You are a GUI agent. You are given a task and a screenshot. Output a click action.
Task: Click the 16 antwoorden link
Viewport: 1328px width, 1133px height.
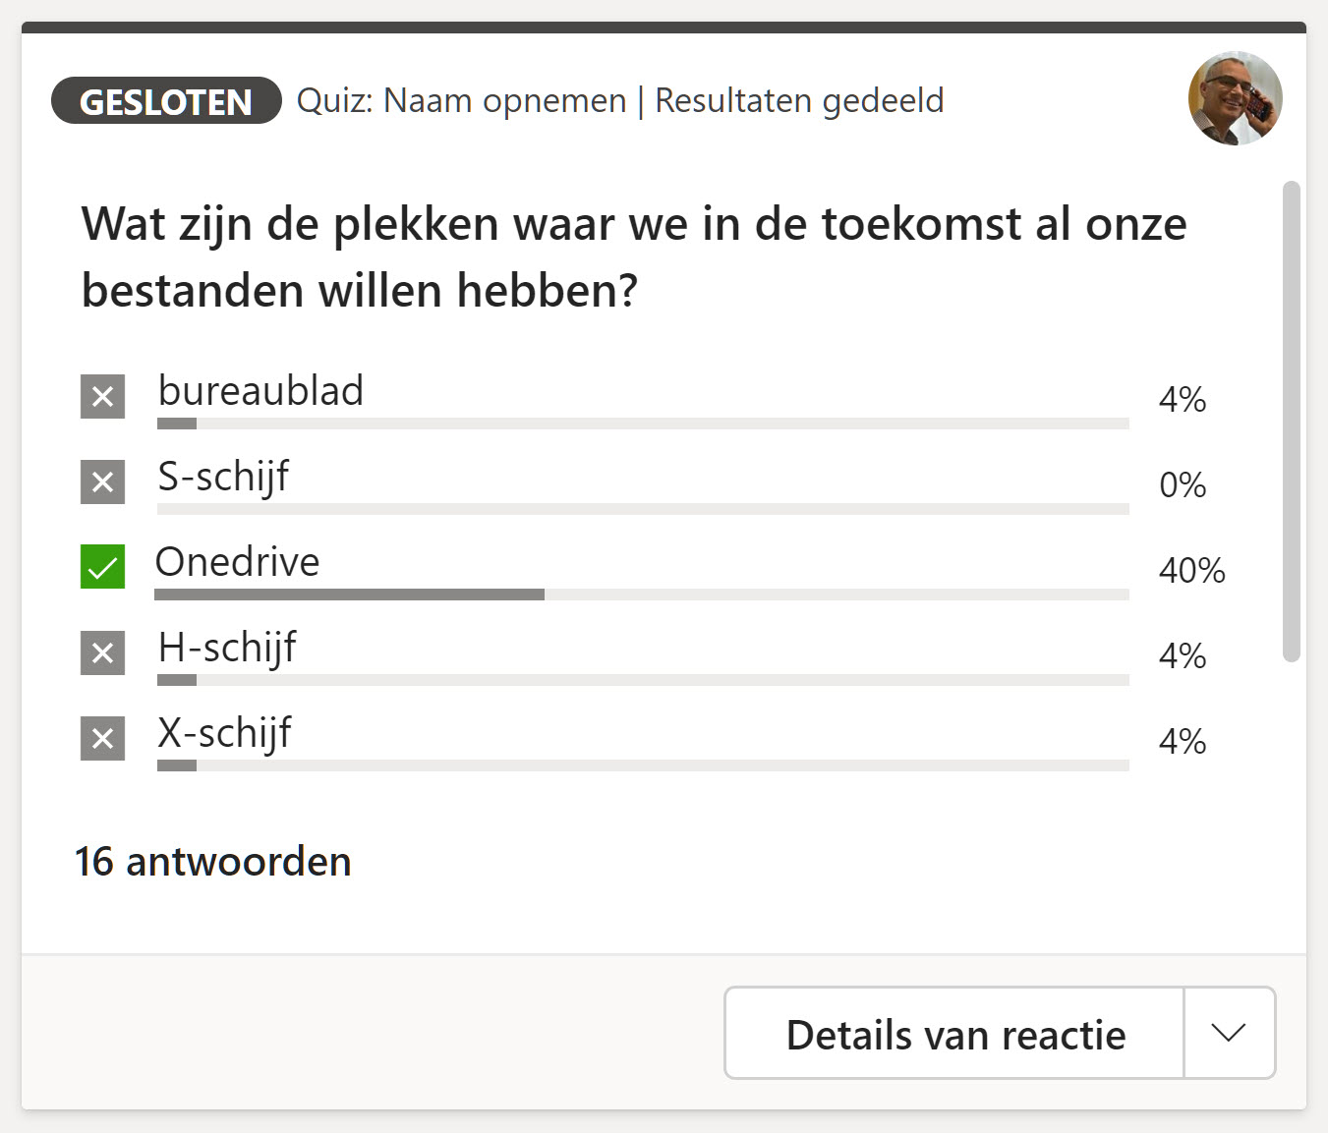[x=213, y=861]
